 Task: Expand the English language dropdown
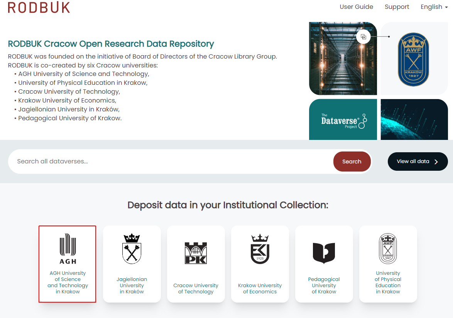point(434,7)
